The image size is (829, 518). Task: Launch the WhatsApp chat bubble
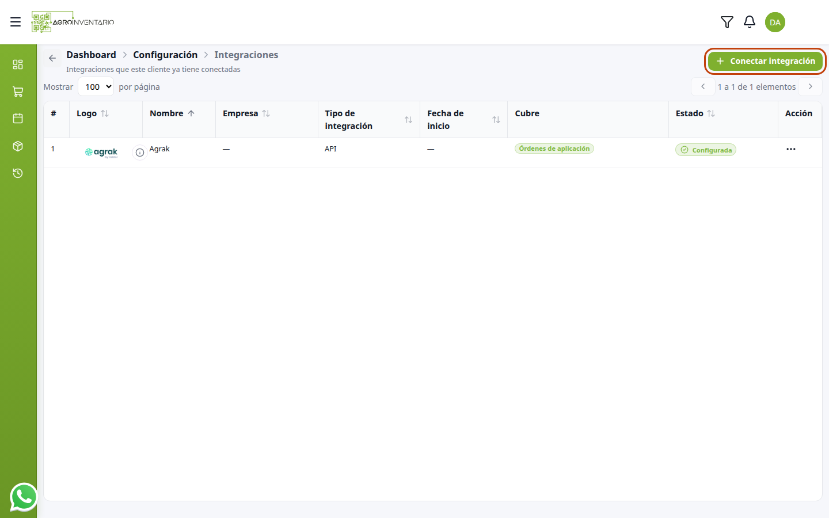tap(24, 497)
